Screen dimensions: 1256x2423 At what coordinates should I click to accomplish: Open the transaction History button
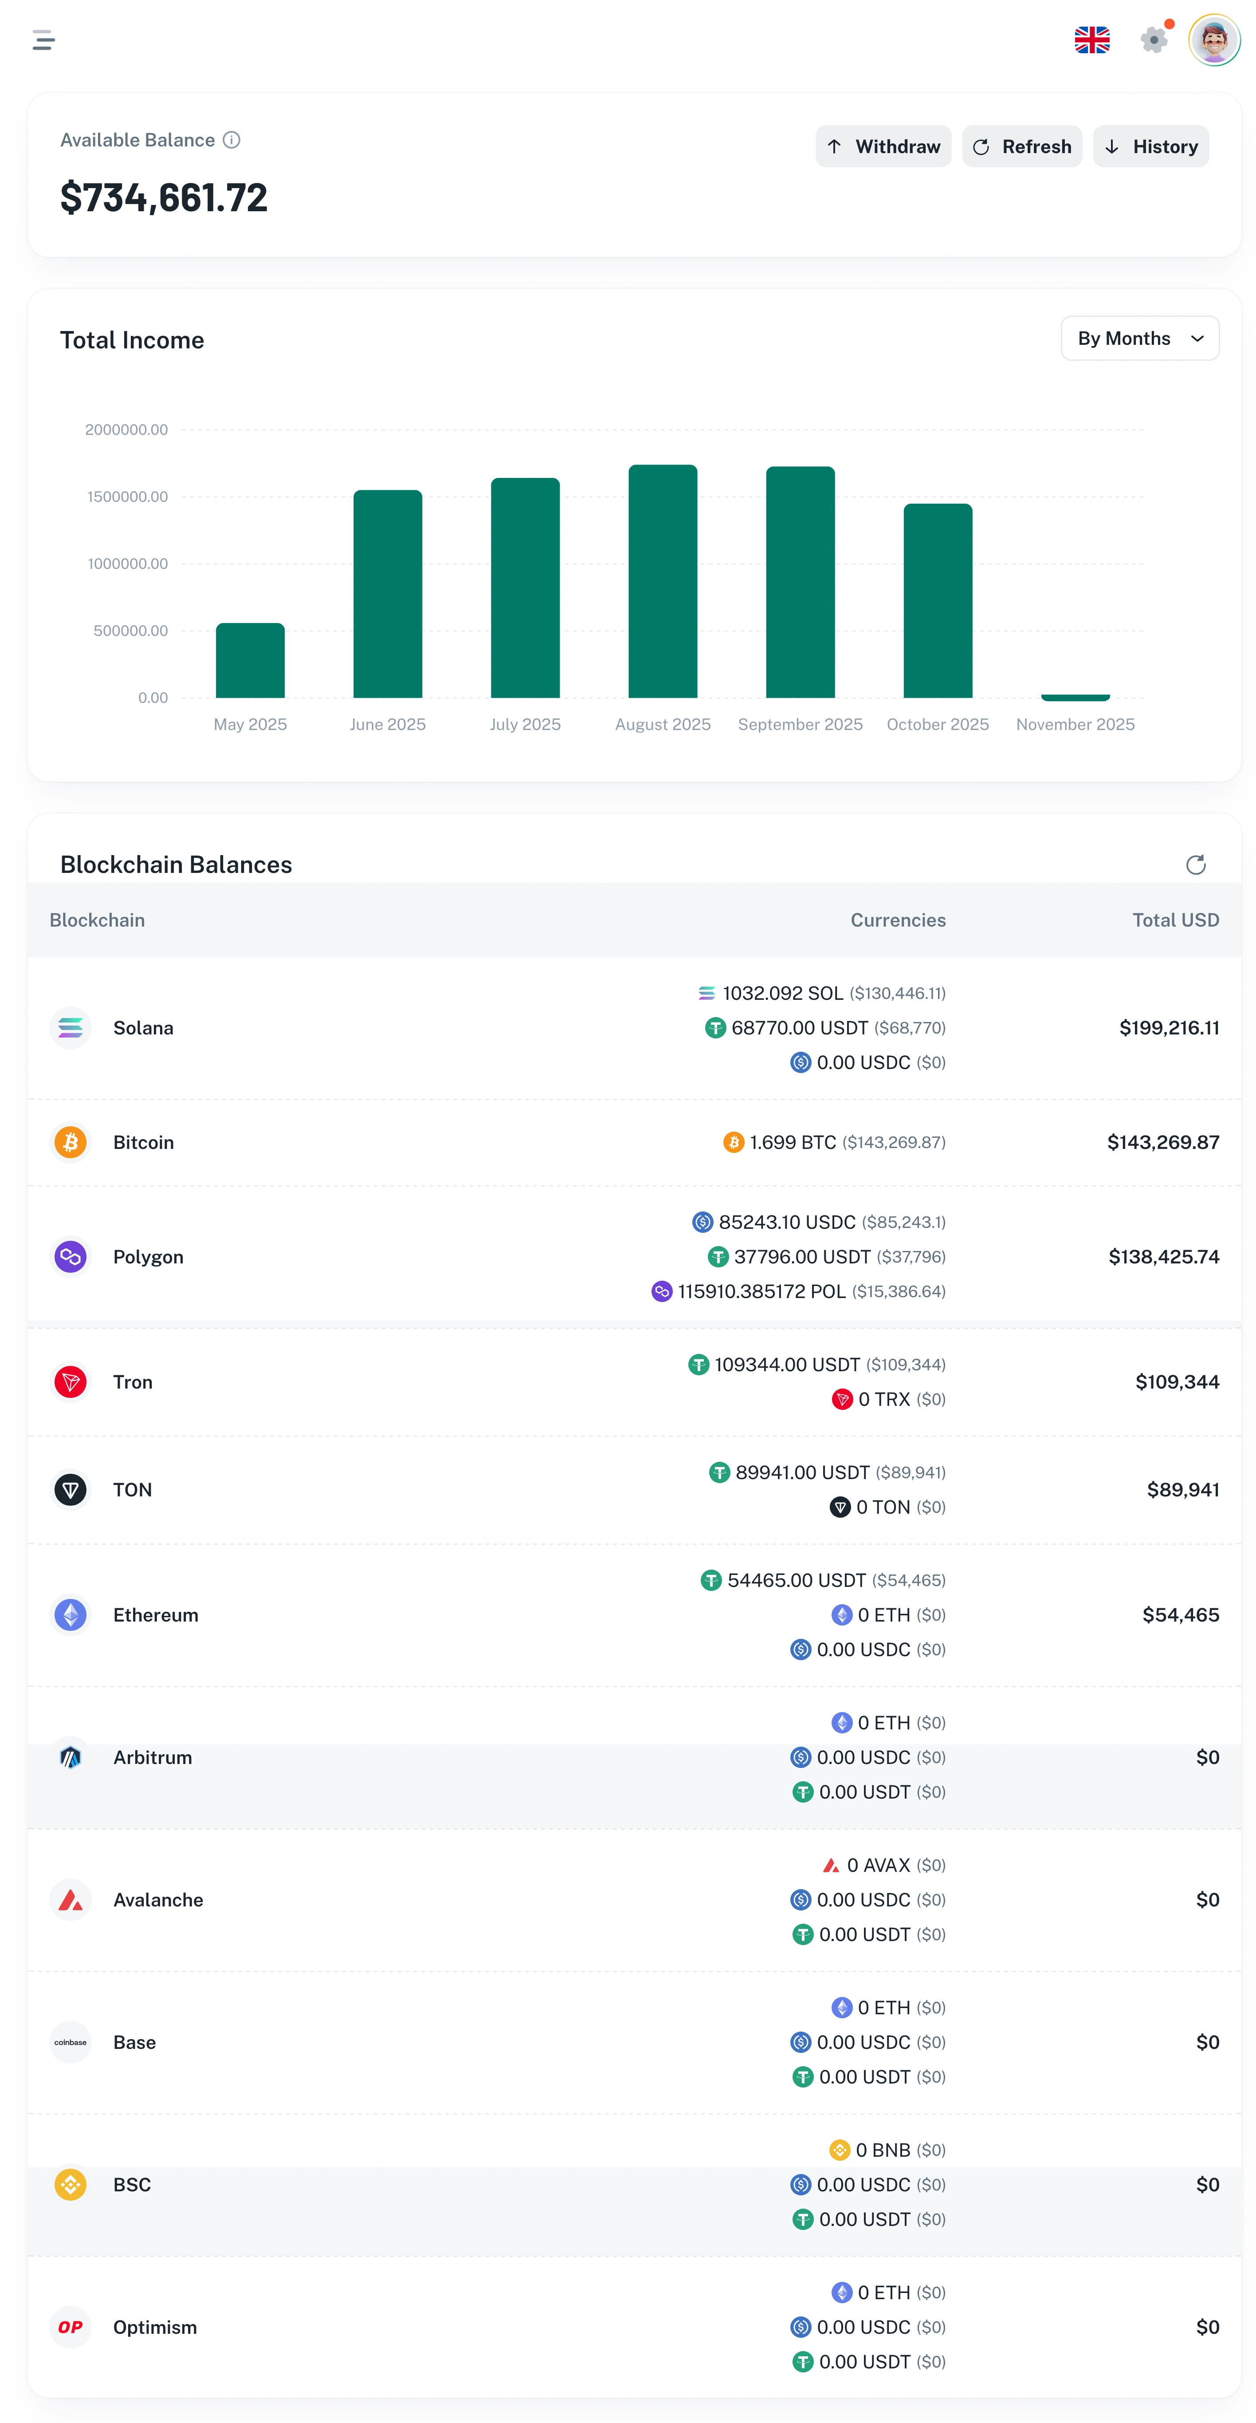coord(1151,147)
